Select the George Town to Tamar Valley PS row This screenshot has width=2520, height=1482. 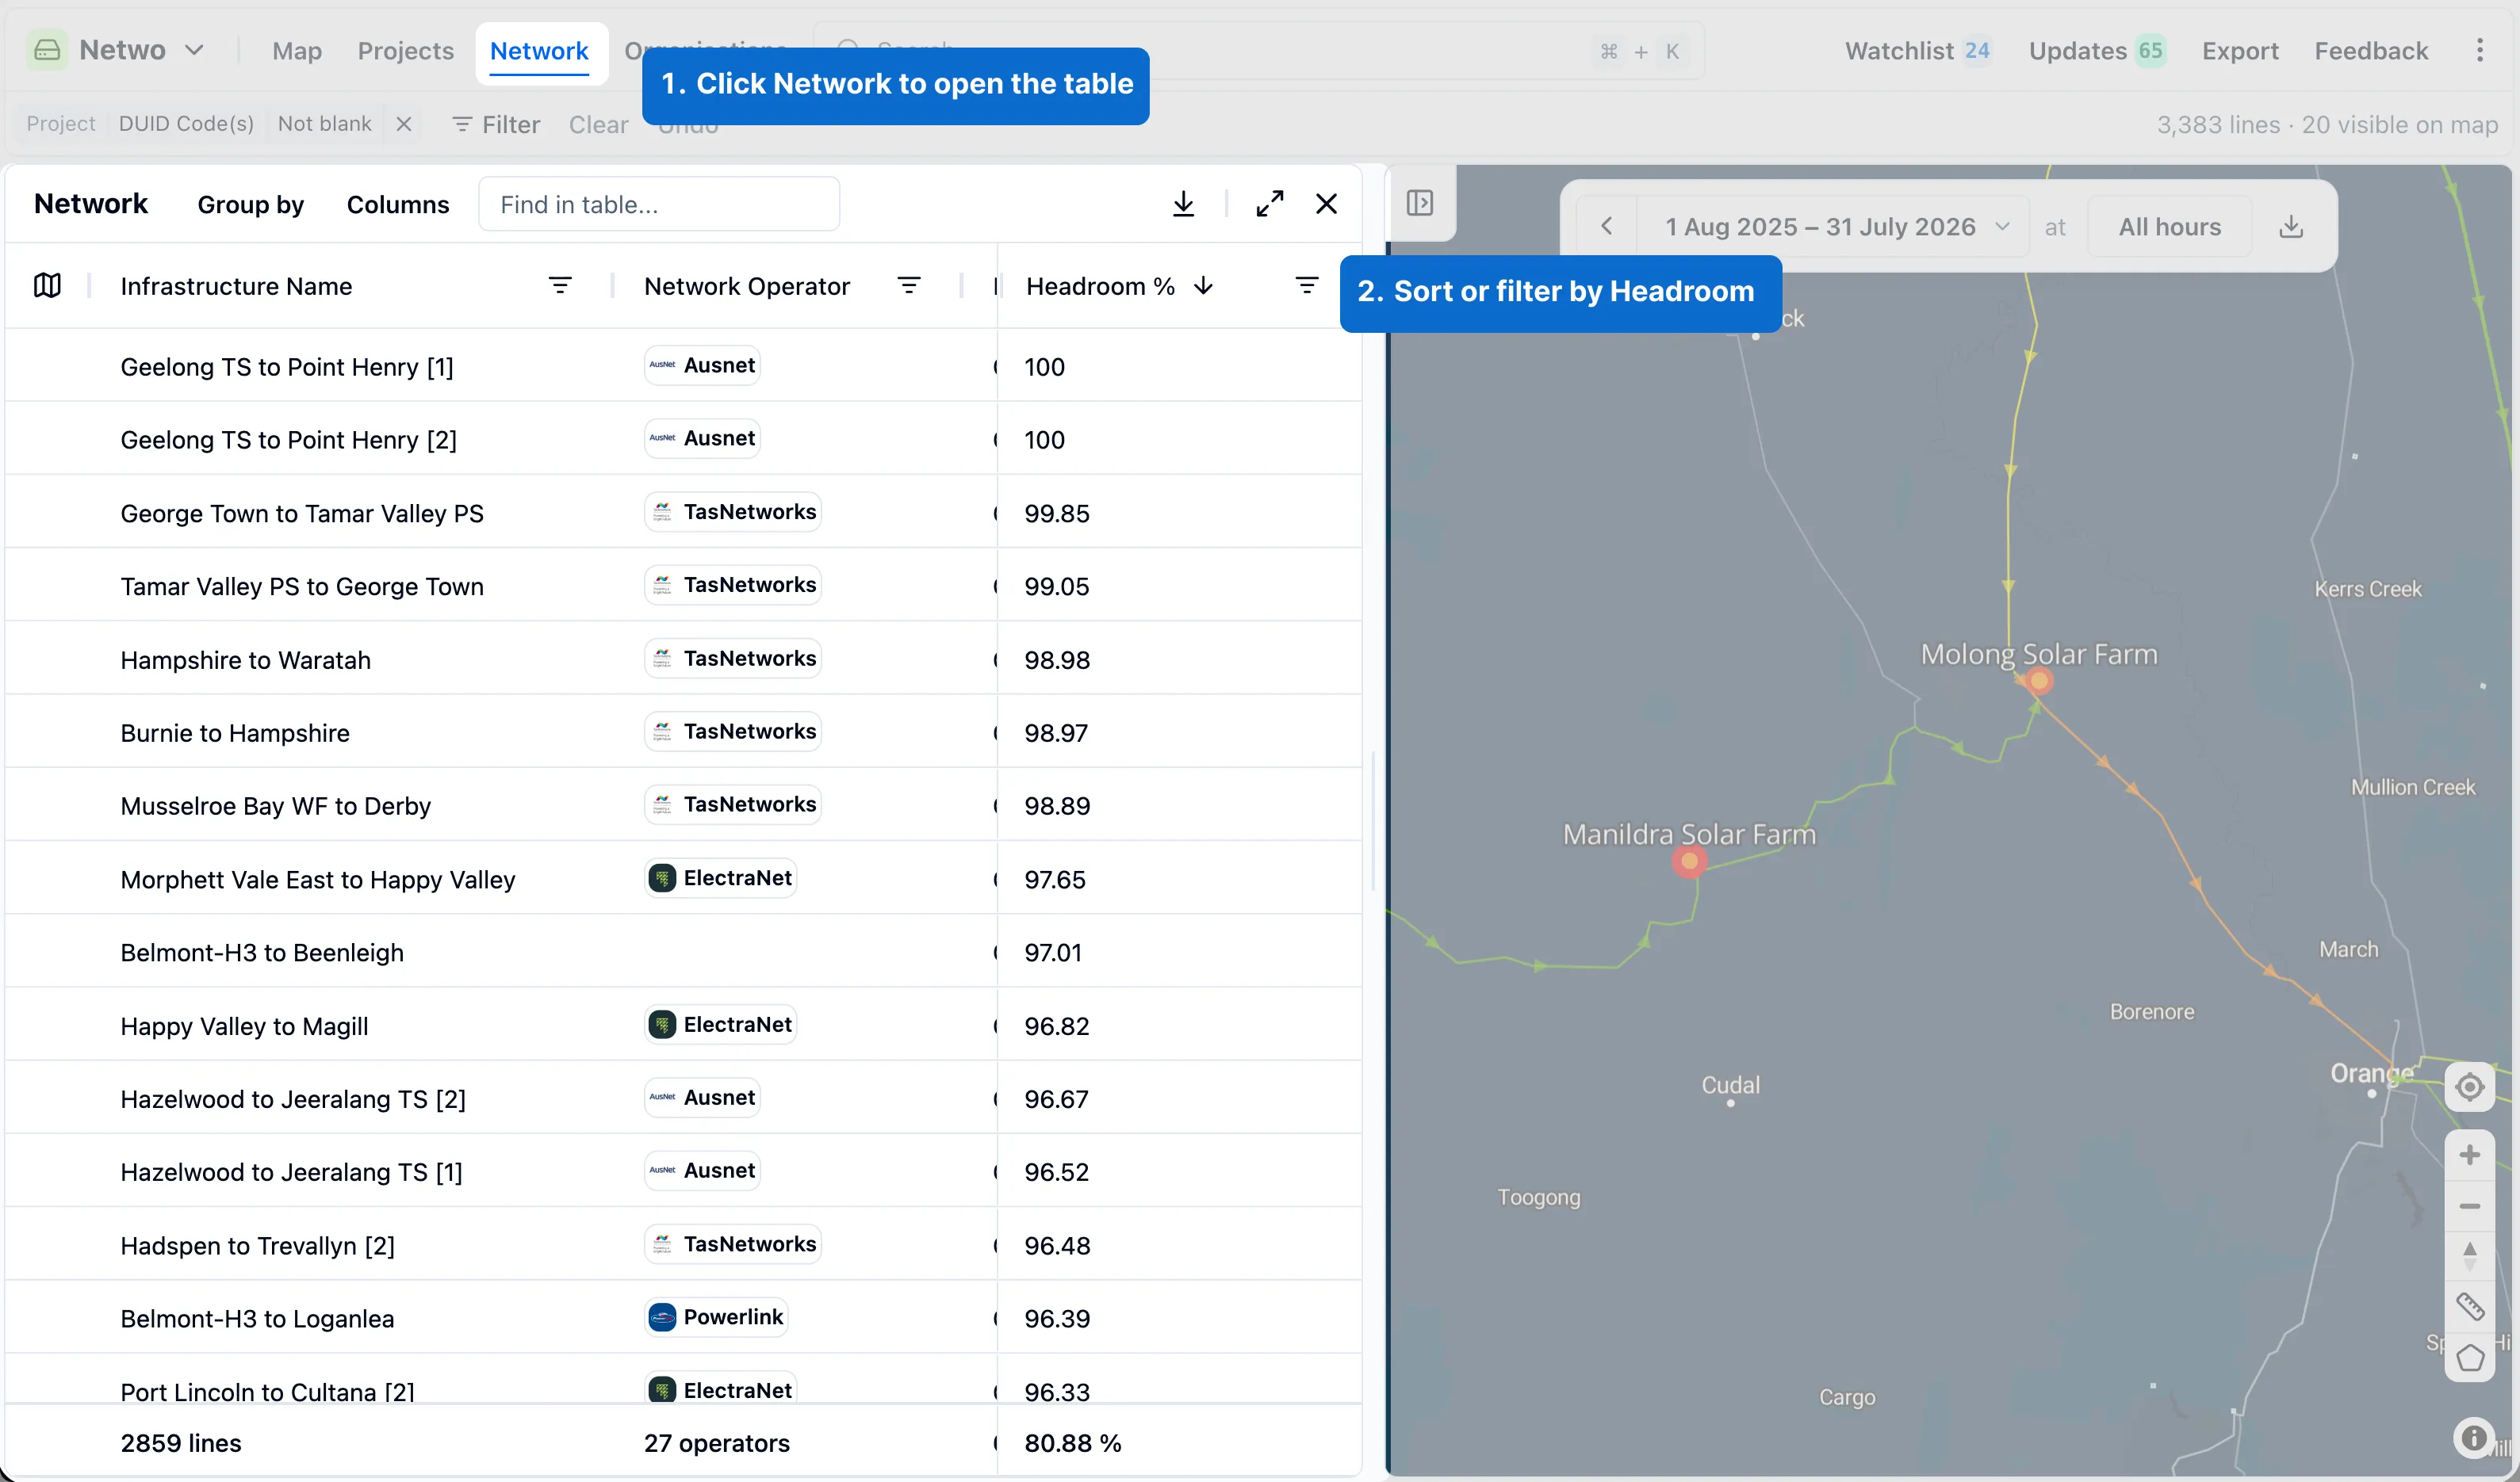point(683,513)
